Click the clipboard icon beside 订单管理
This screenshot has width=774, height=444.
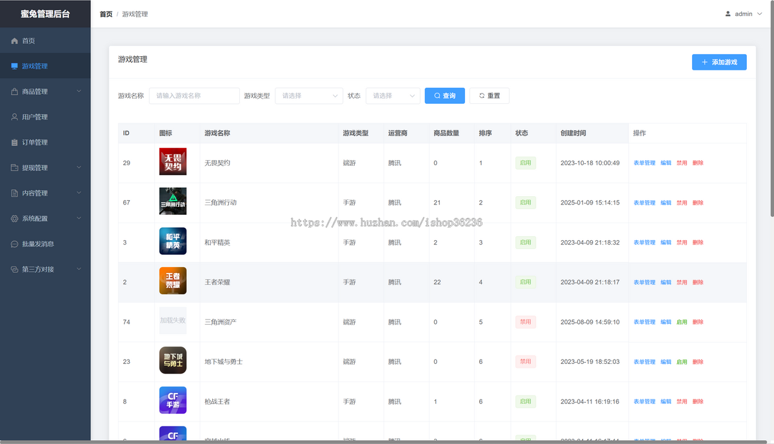click(15, 143)
